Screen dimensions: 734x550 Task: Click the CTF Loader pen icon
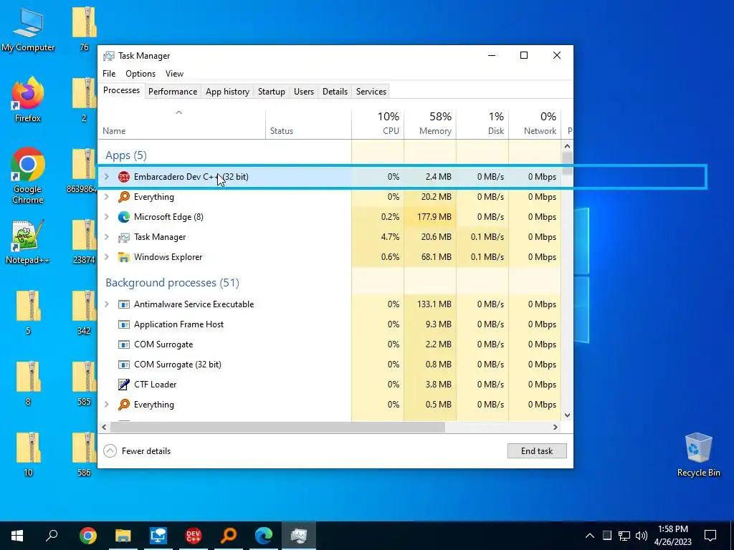pos(123,385)
